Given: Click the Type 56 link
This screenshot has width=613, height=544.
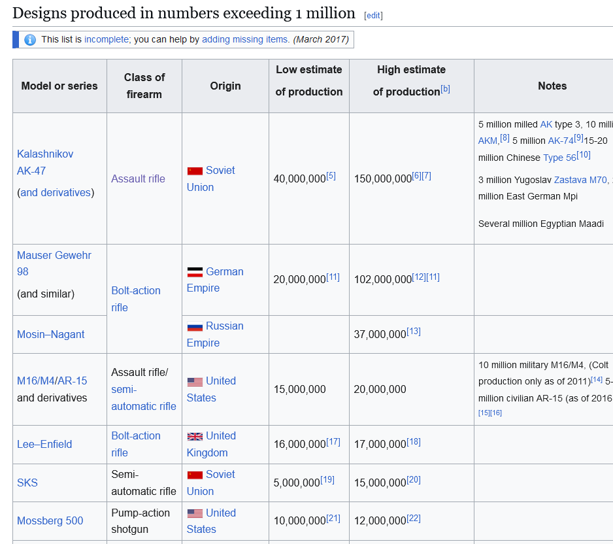Looking at the screenshot, I should pos(559,158).
